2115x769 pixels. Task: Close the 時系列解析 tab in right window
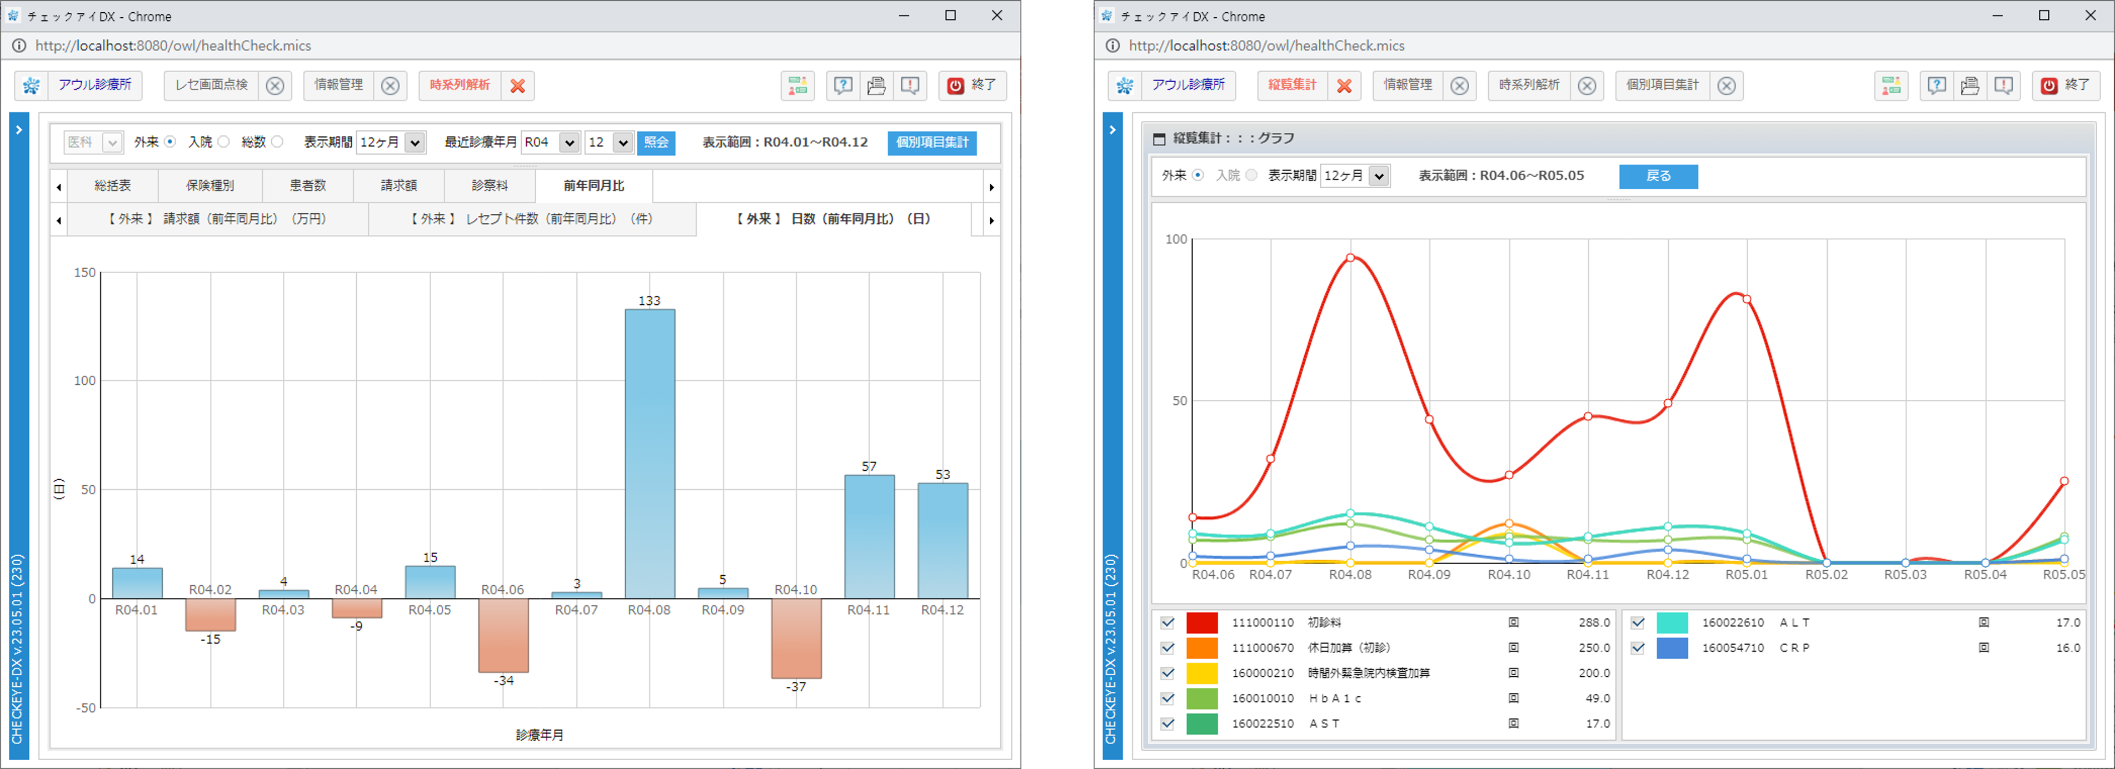pyautogui.click(x=1587, y=86)
